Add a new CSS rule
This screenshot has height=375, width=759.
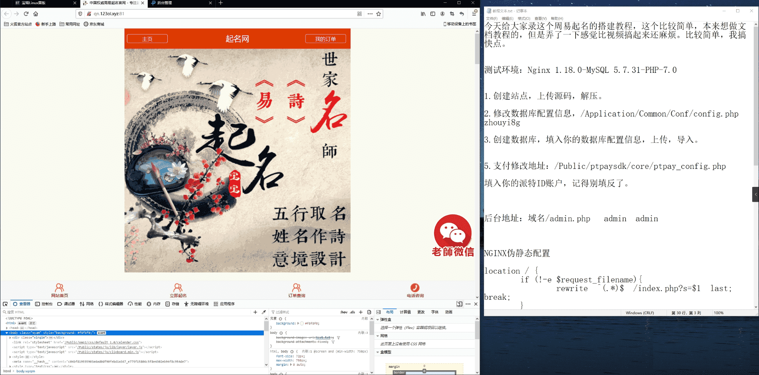coord(361,312)
